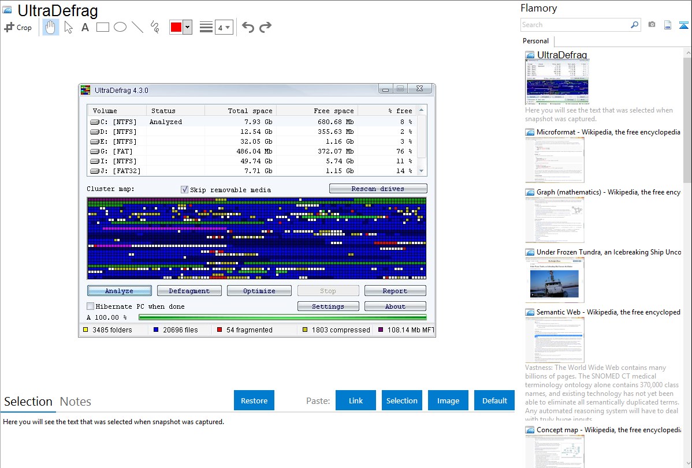This screenshot has width=692, height=468.
Task: Open the Graph (mathematics) snapshot thumbnail
Action: 555,220
